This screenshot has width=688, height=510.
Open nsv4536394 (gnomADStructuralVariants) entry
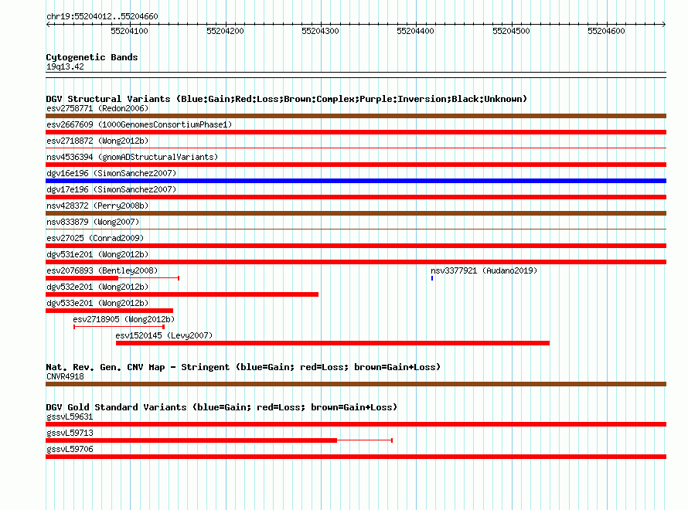point(132,157)
